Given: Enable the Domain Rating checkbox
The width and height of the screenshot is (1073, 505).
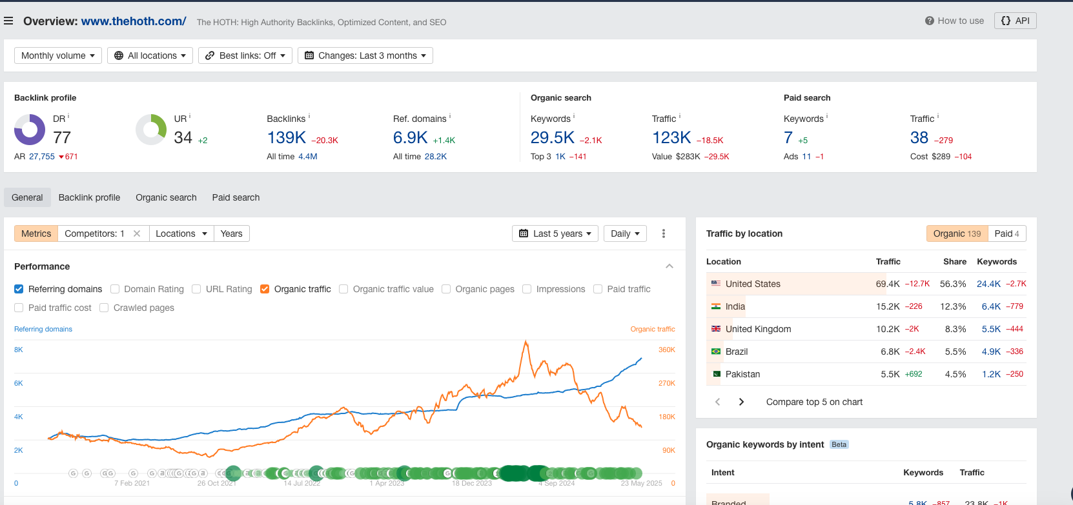Looking at the screenshot, I should coord(115,289).
